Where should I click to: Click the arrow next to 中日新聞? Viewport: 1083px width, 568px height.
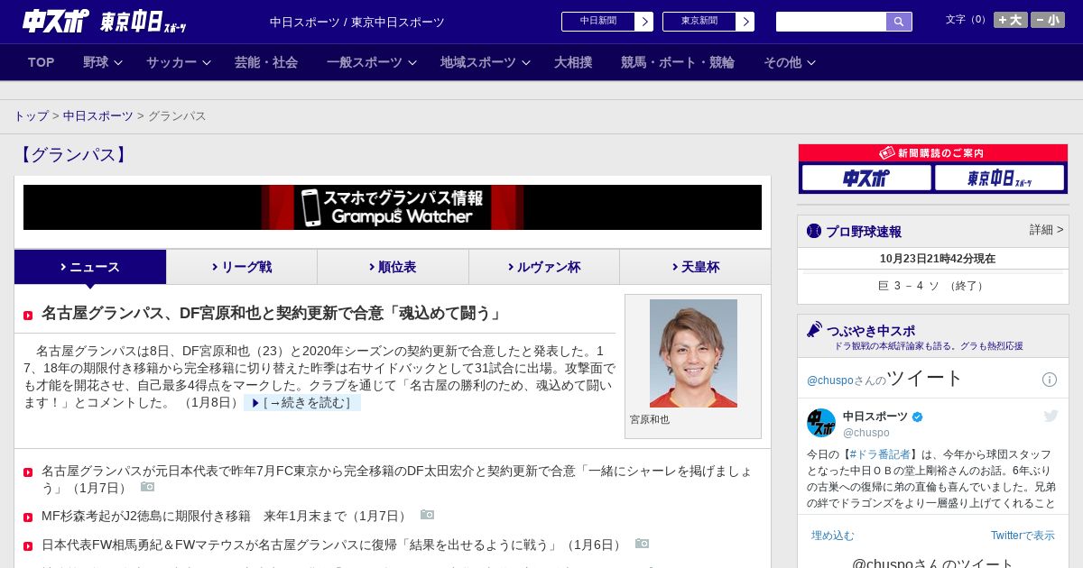click(x=644, y=22)
